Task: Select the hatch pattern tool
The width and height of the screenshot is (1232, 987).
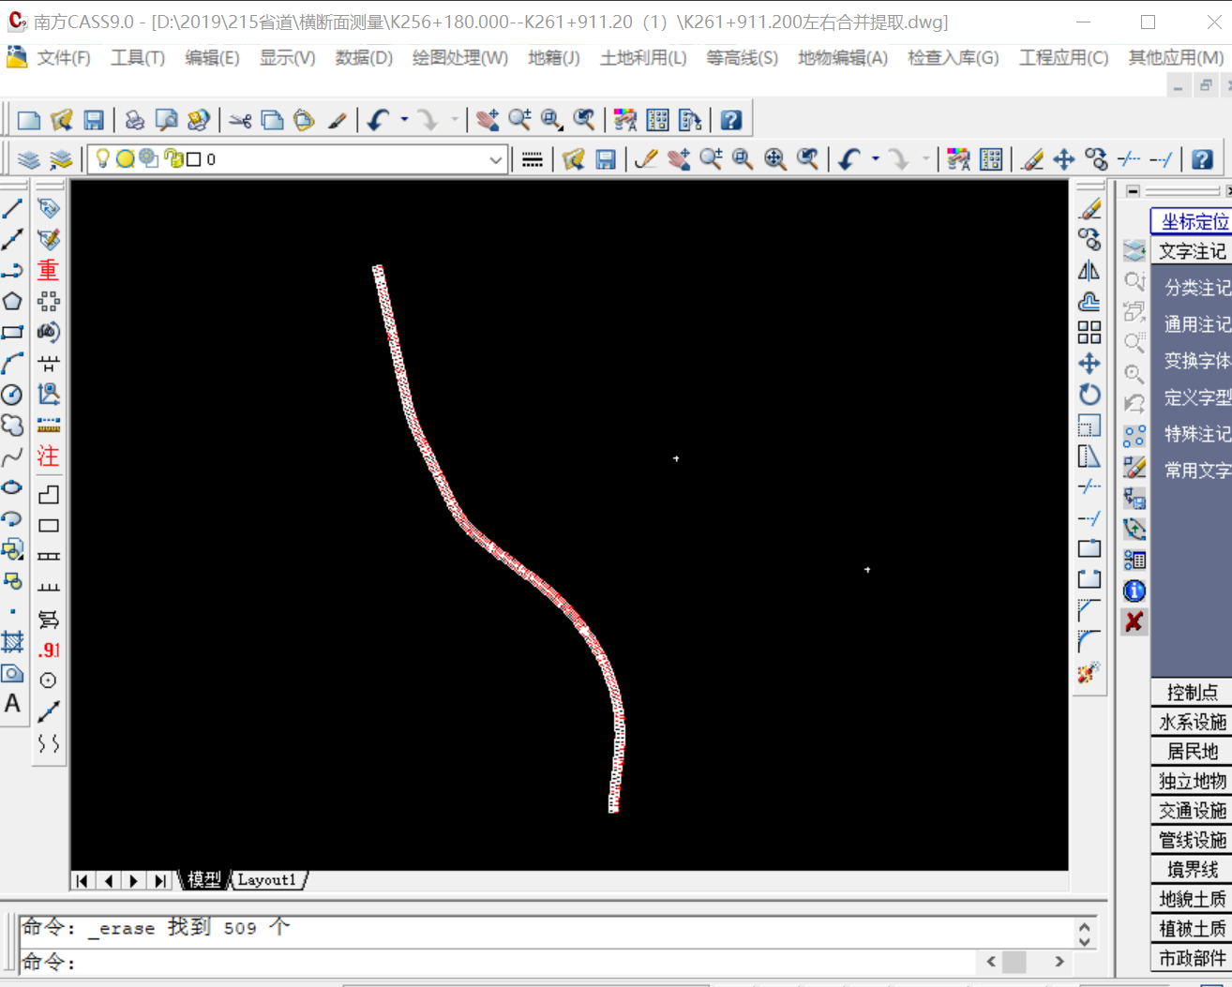Action: [12, 642]
